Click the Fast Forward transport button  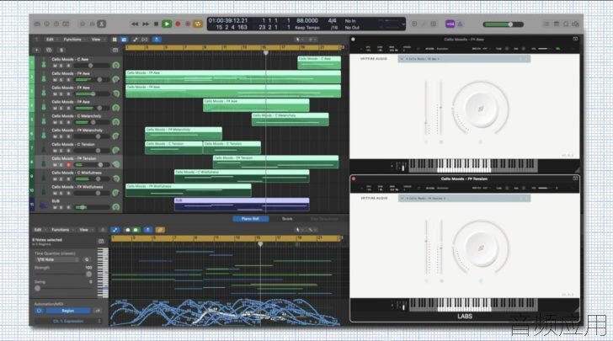pyautogui.click(x=146, y=24)
